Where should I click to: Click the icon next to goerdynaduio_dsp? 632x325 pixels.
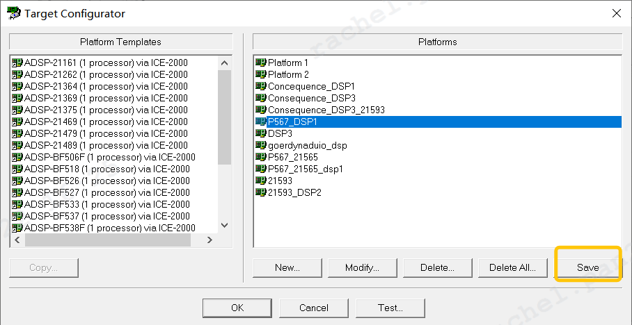(261, 145)
